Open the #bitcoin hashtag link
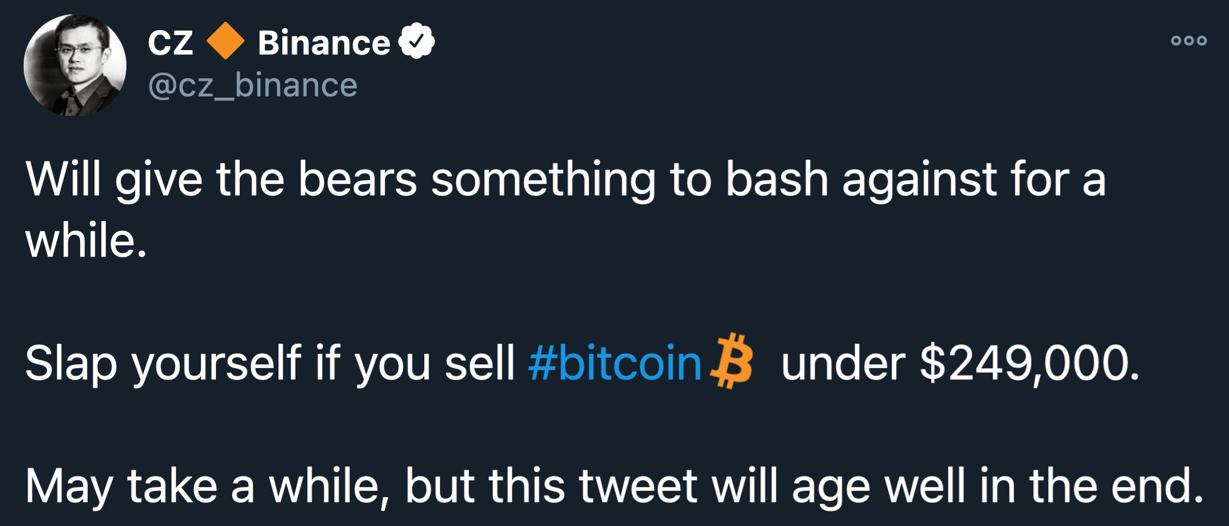The width and height of the screenshot is (1229, 526). pyautogui.click(x=615, y=363)
